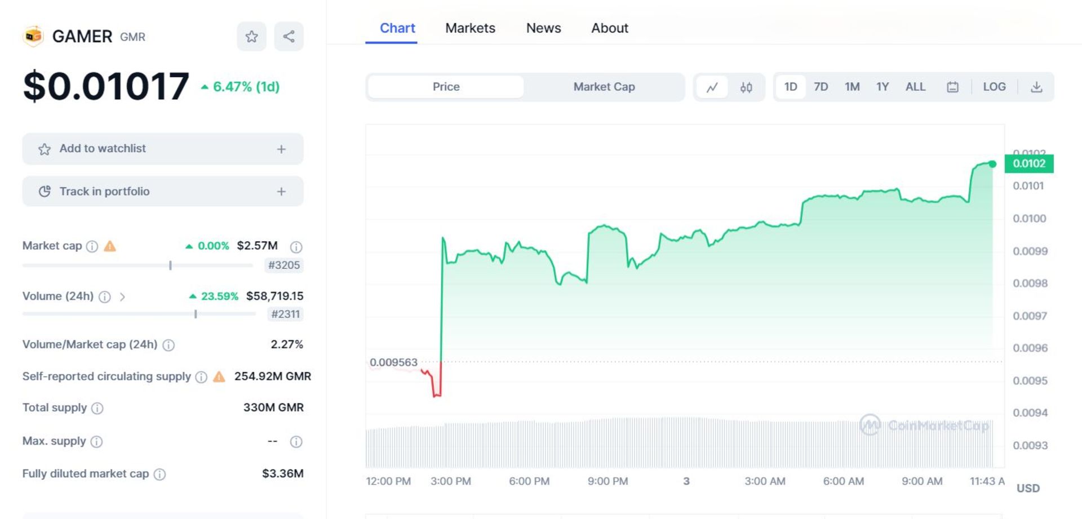The width and height of the screenshot is (1082, 519).
Task: Select the 7D time range
Action: coord(821,87)
